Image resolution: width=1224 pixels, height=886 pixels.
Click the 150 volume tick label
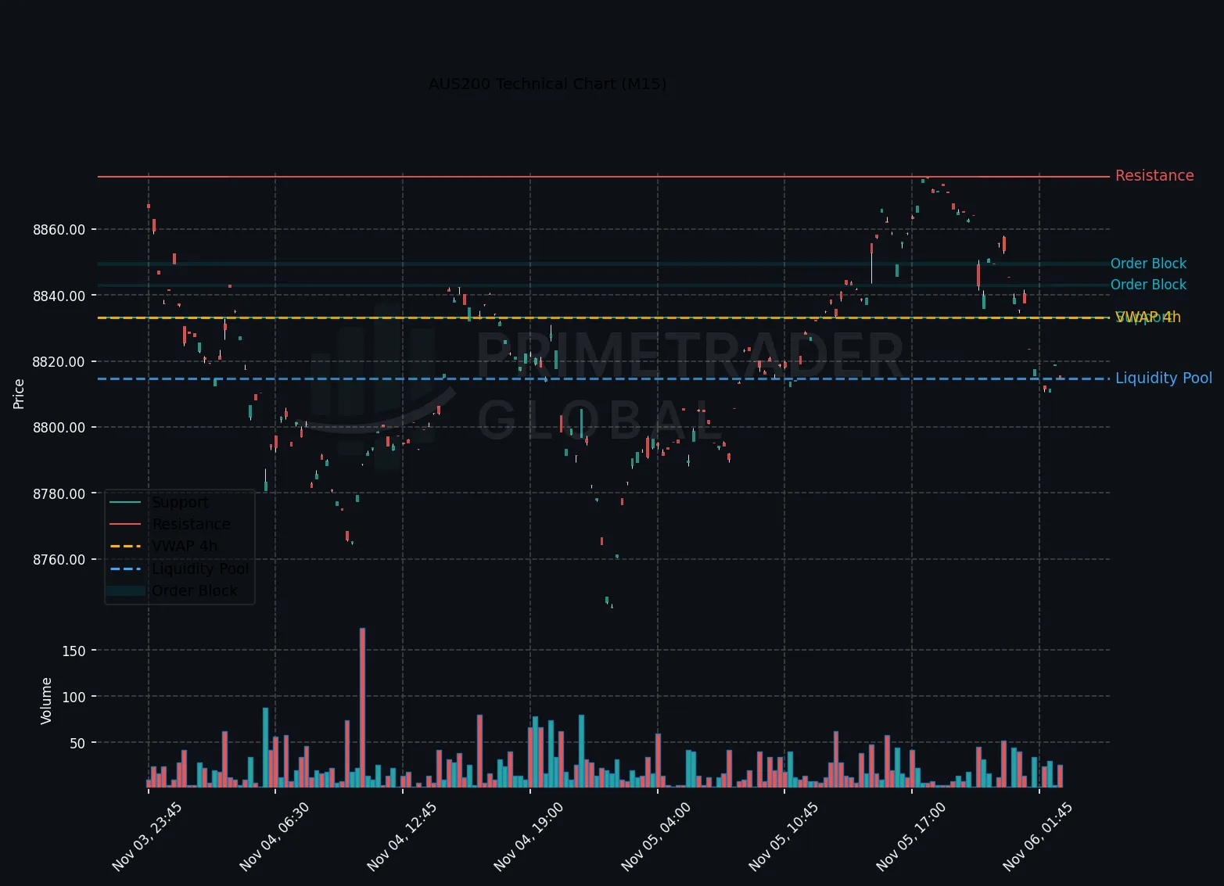[74, 651]
